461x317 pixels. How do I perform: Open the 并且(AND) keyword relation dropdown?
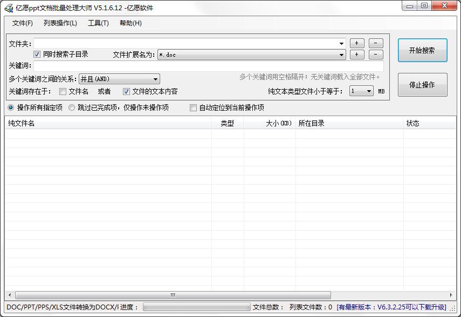155,79
